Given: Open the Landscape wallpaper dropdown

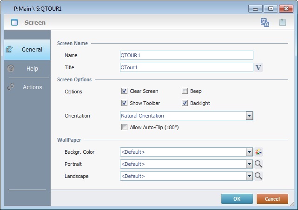Looking at the screenshot, I should (x=249, y=176).
